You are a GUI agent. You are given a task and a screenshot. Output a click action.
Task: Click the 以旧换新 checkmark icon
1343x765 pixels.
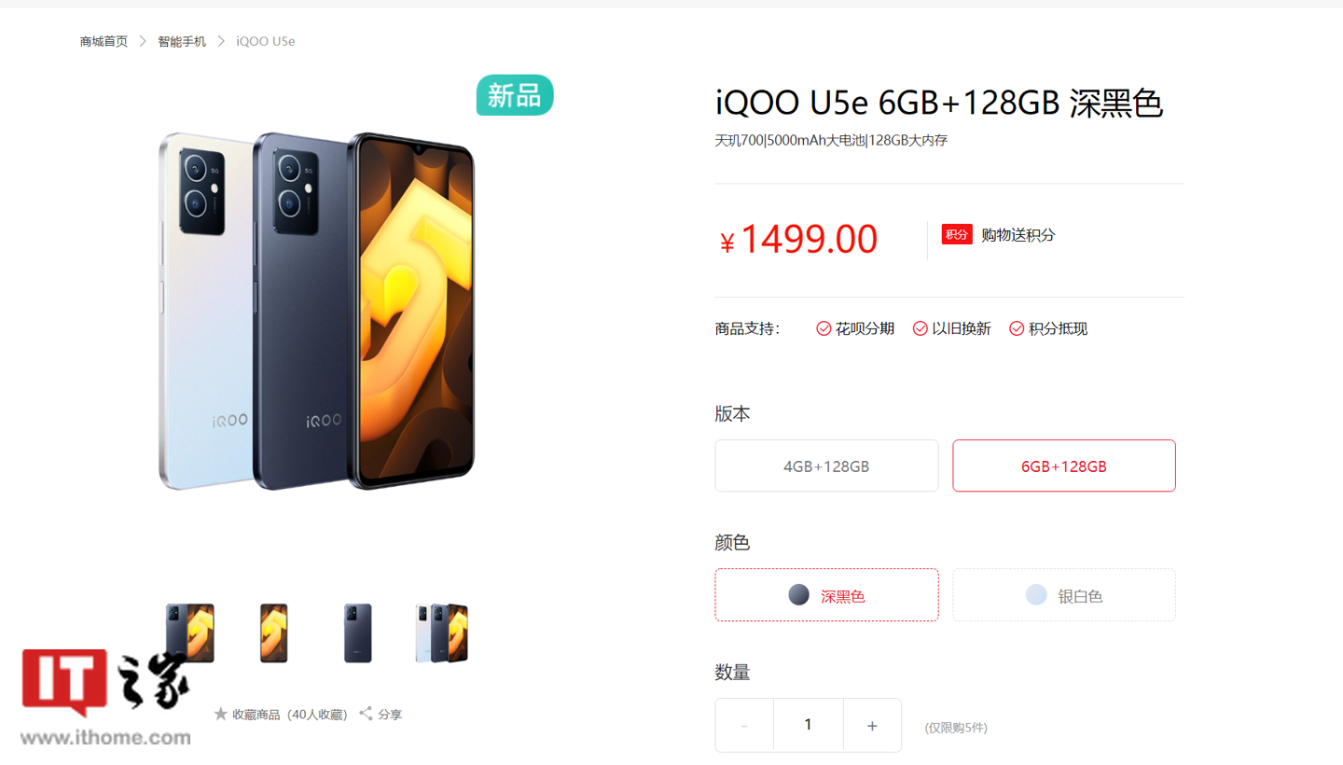(920, 328)
